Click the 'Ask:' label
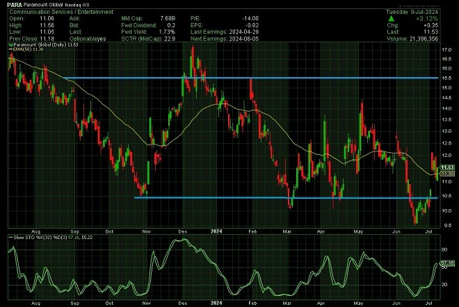 (74, 19)
